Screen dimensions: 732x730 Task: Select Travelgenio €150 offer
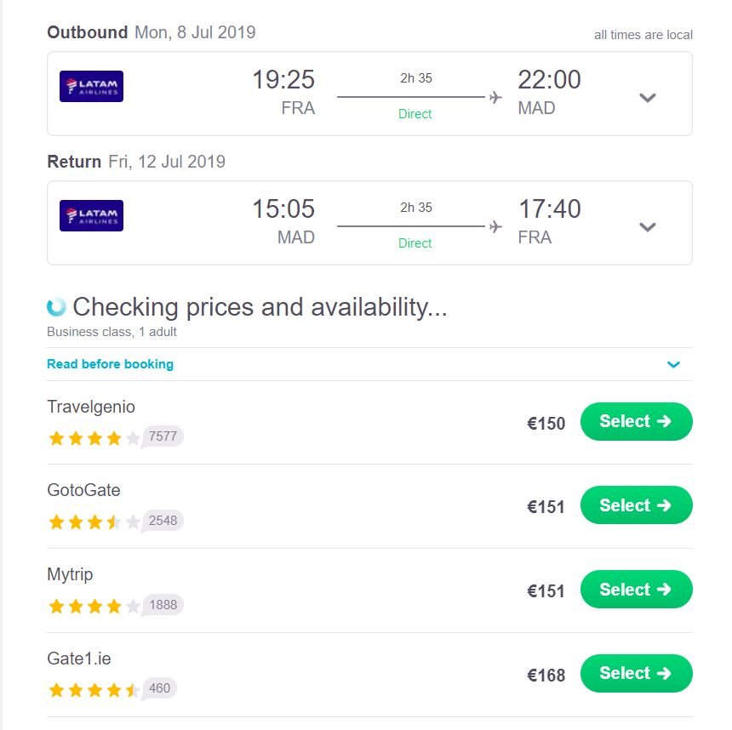636,422
